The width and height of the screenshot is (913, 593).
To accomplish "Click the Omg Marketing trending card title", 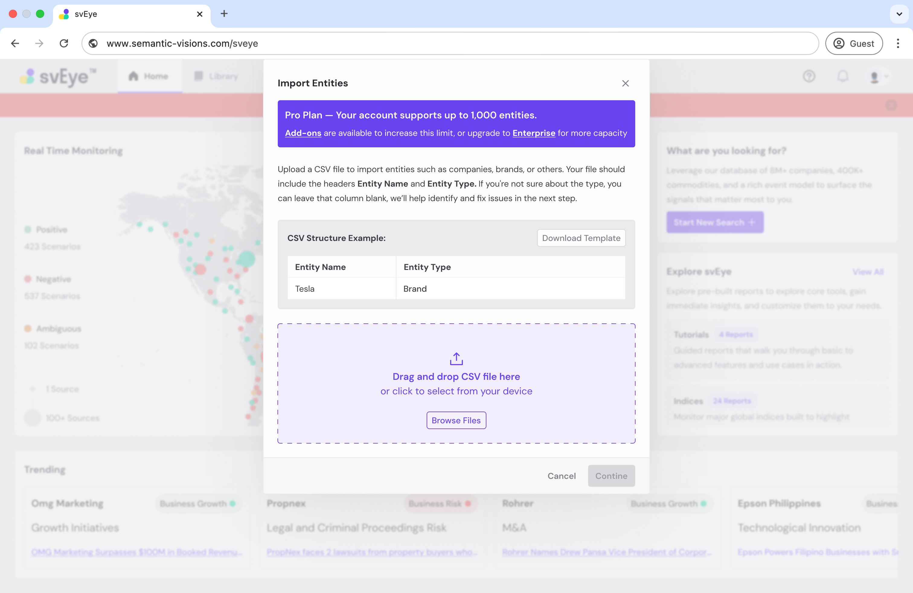I will [x=67, y=503].
